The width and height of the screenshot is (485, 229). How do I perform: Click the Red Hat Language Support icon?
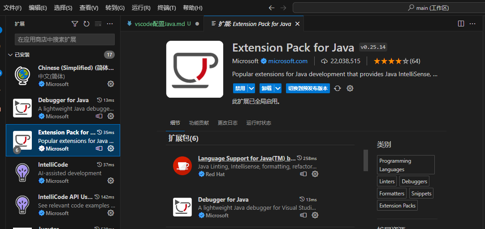[x=182, y=166]
